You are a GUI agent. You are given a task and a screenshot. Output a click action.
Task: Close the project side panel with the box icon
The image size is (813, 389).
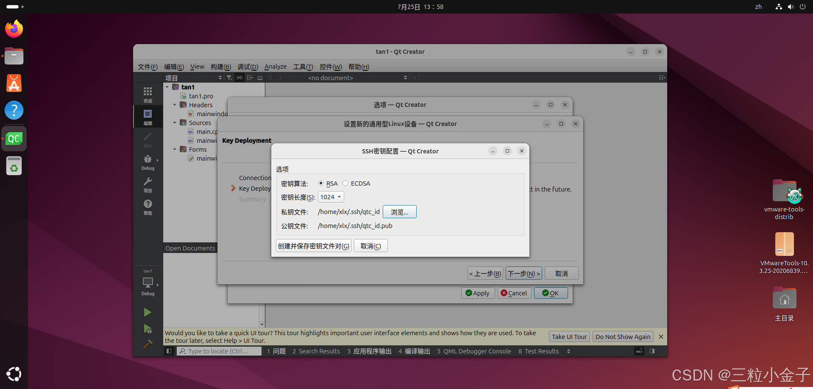[260, 78]
